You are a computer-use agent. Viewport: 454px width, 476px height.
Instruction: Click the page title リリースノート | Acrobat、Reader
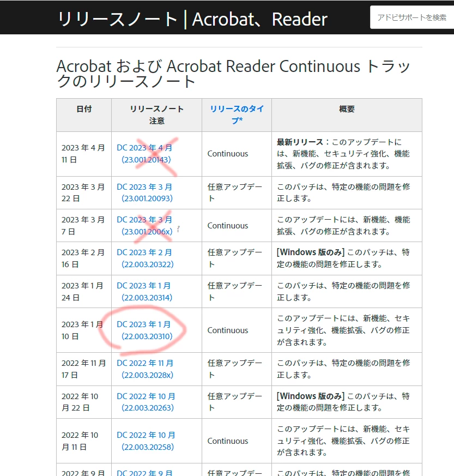coord(192,19)
